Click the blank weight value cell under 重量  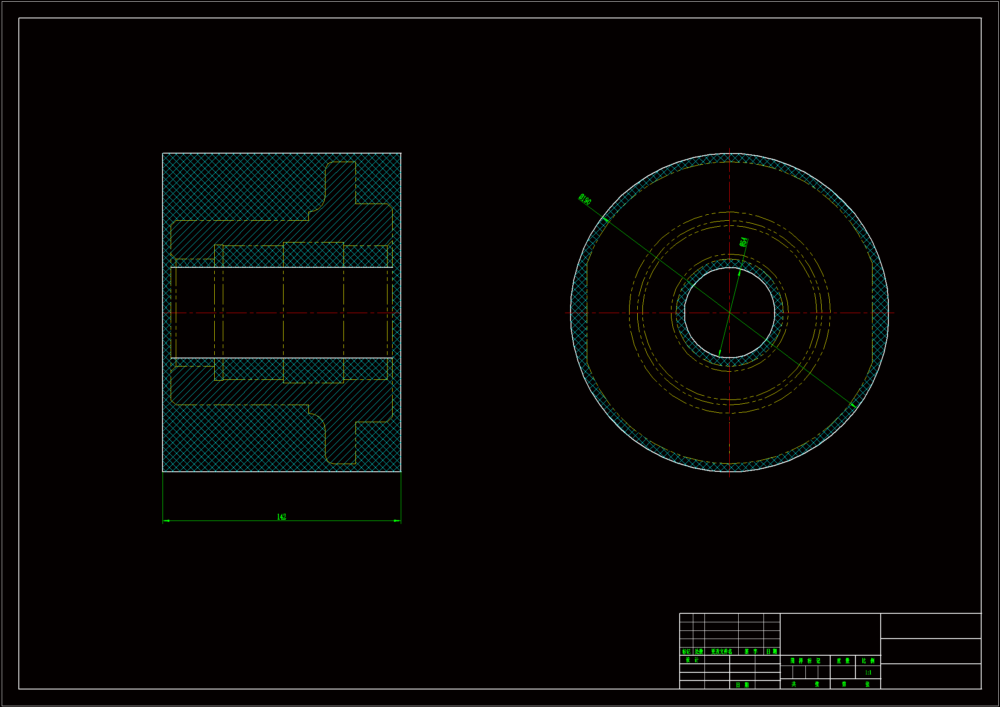[843, 672]
